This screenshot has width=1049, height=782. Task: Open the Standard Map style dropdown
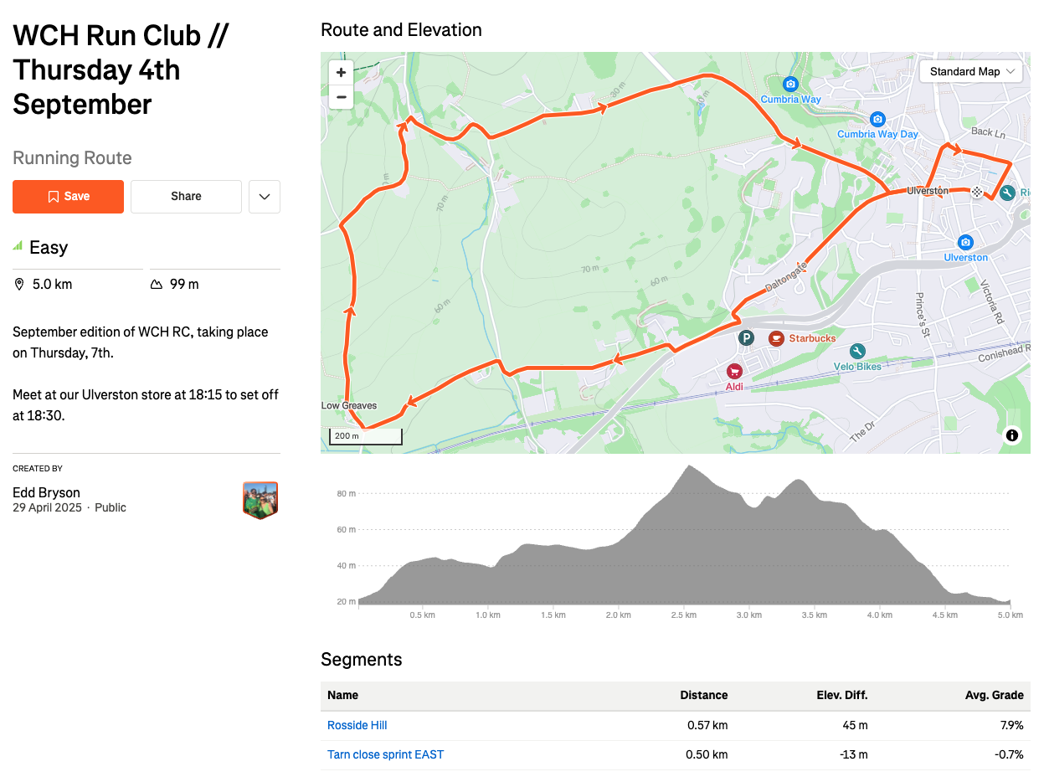click(972, 72)
